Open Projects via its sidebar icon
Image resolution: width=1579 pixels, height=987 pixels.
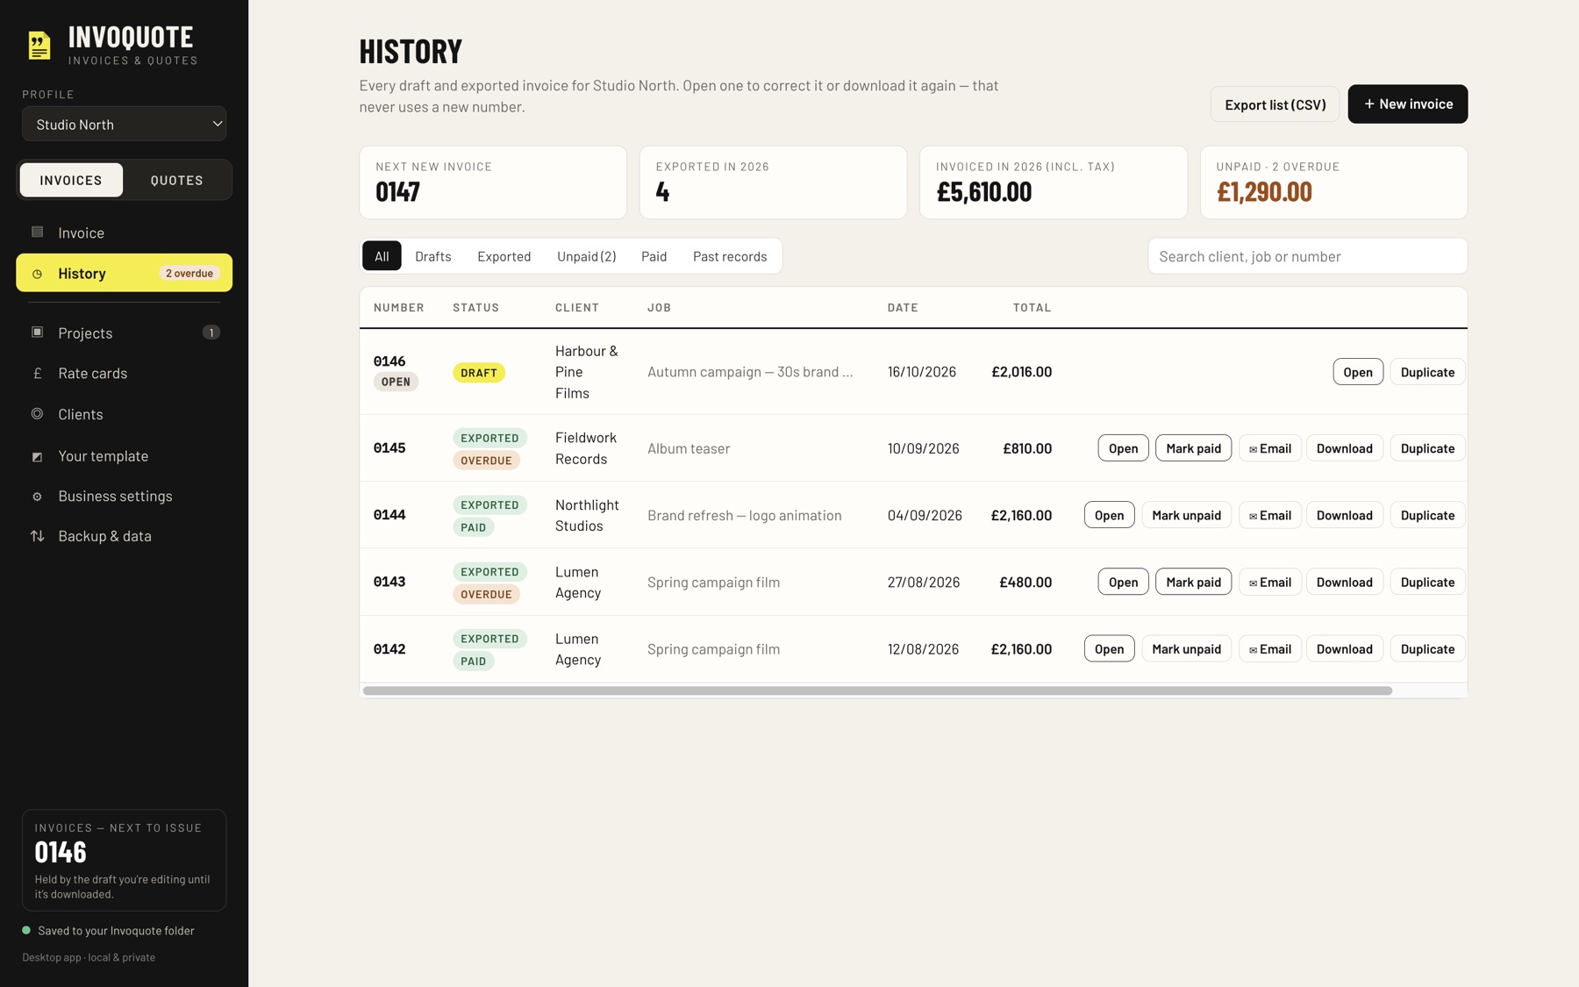[37, 333]
